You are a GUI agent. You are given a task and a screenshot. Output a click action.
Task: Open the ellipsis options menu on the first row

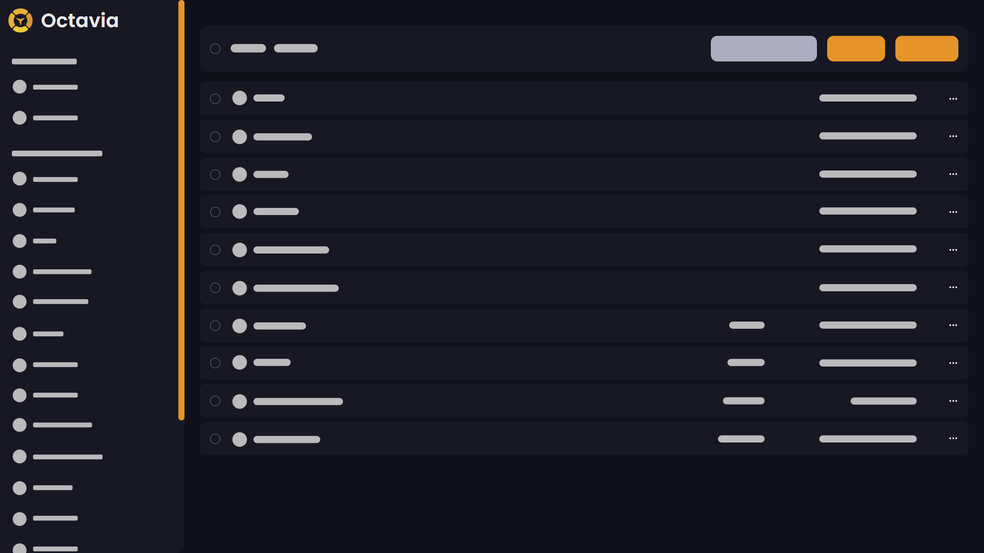tap(954, 98)
